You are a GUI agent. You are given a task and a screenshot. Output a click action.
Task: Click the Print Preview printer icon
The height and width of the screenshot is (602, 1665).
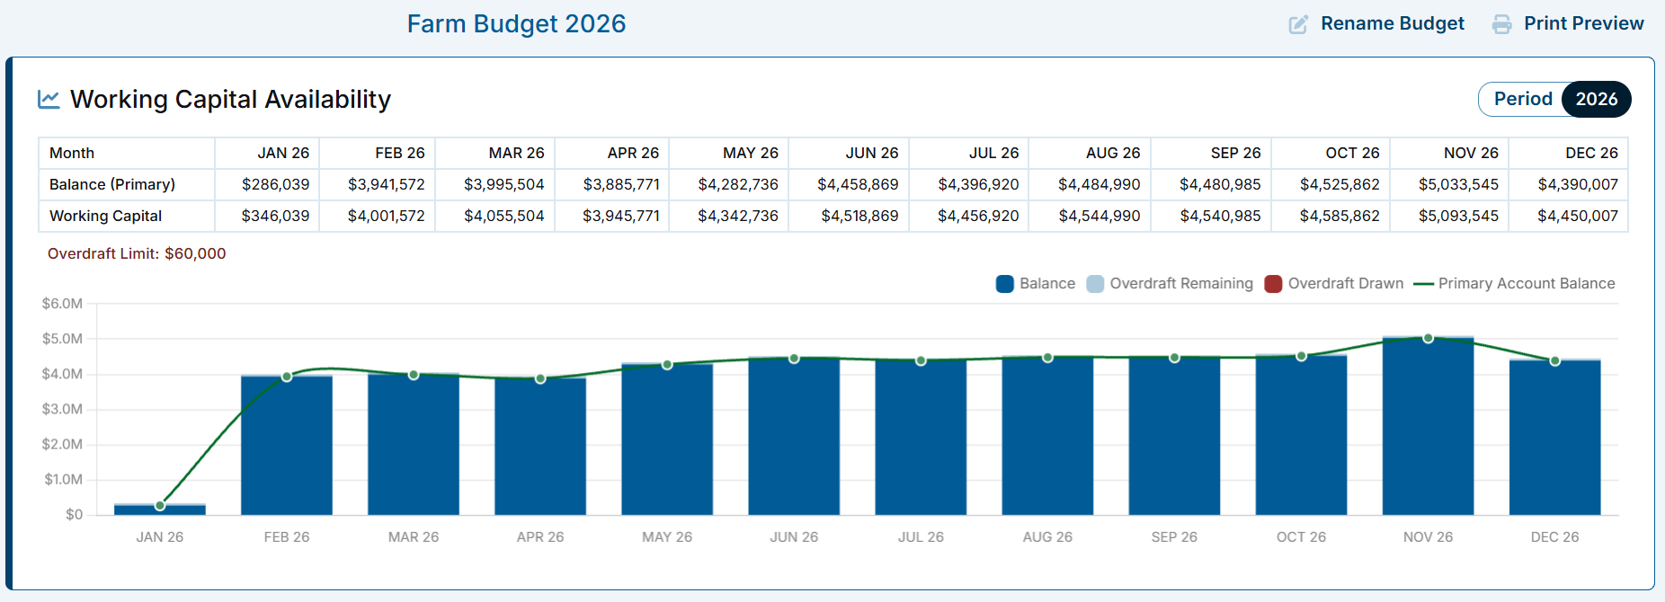tap(1501, 24)
